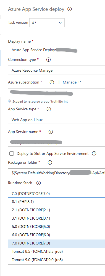Click info icon next to Azure subscription
This screenshot has width=105, height=276.
click(x=52, y=82)
